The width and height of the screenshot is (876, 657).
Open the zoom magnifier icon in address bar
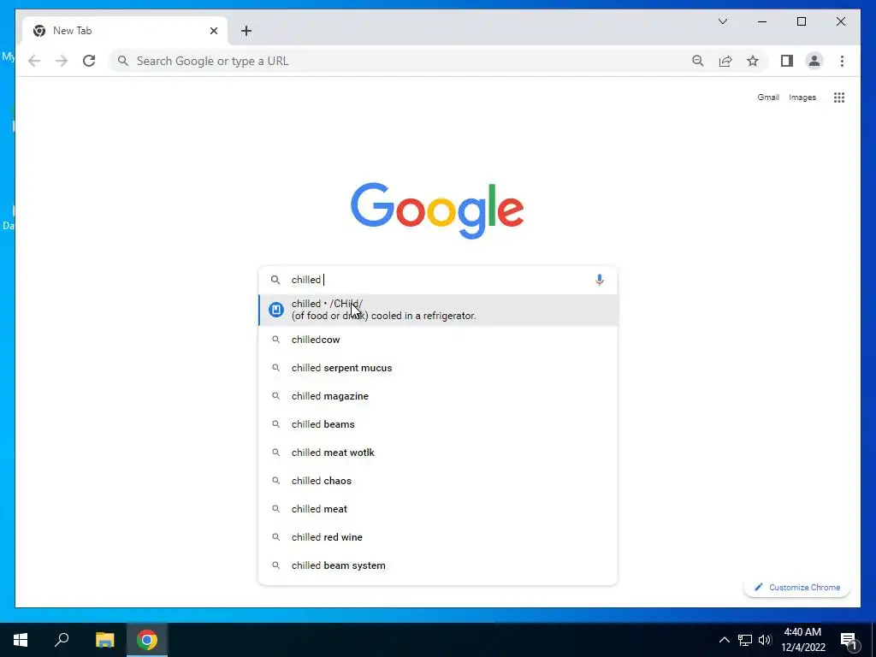coord(698,61)
